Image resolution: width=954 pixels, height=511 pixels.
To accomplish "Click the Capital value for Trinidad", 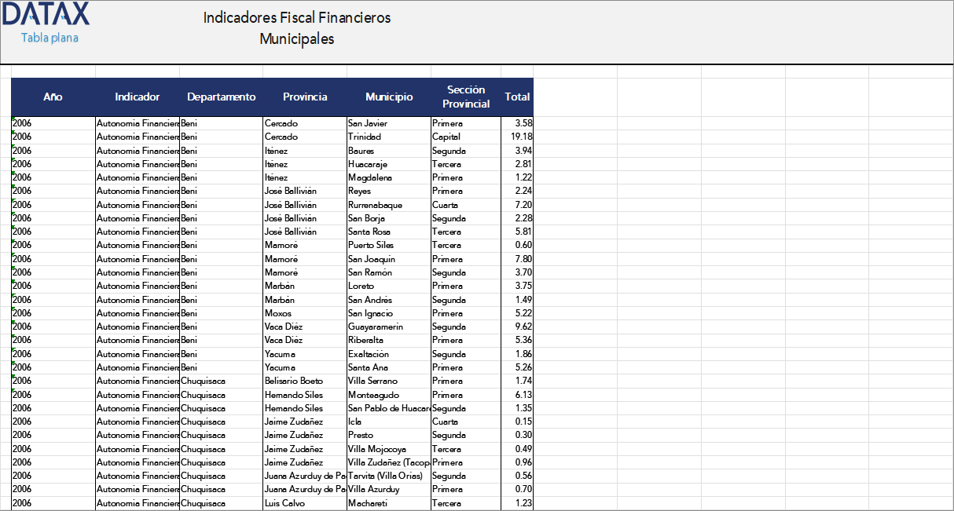I will (445, 136).
